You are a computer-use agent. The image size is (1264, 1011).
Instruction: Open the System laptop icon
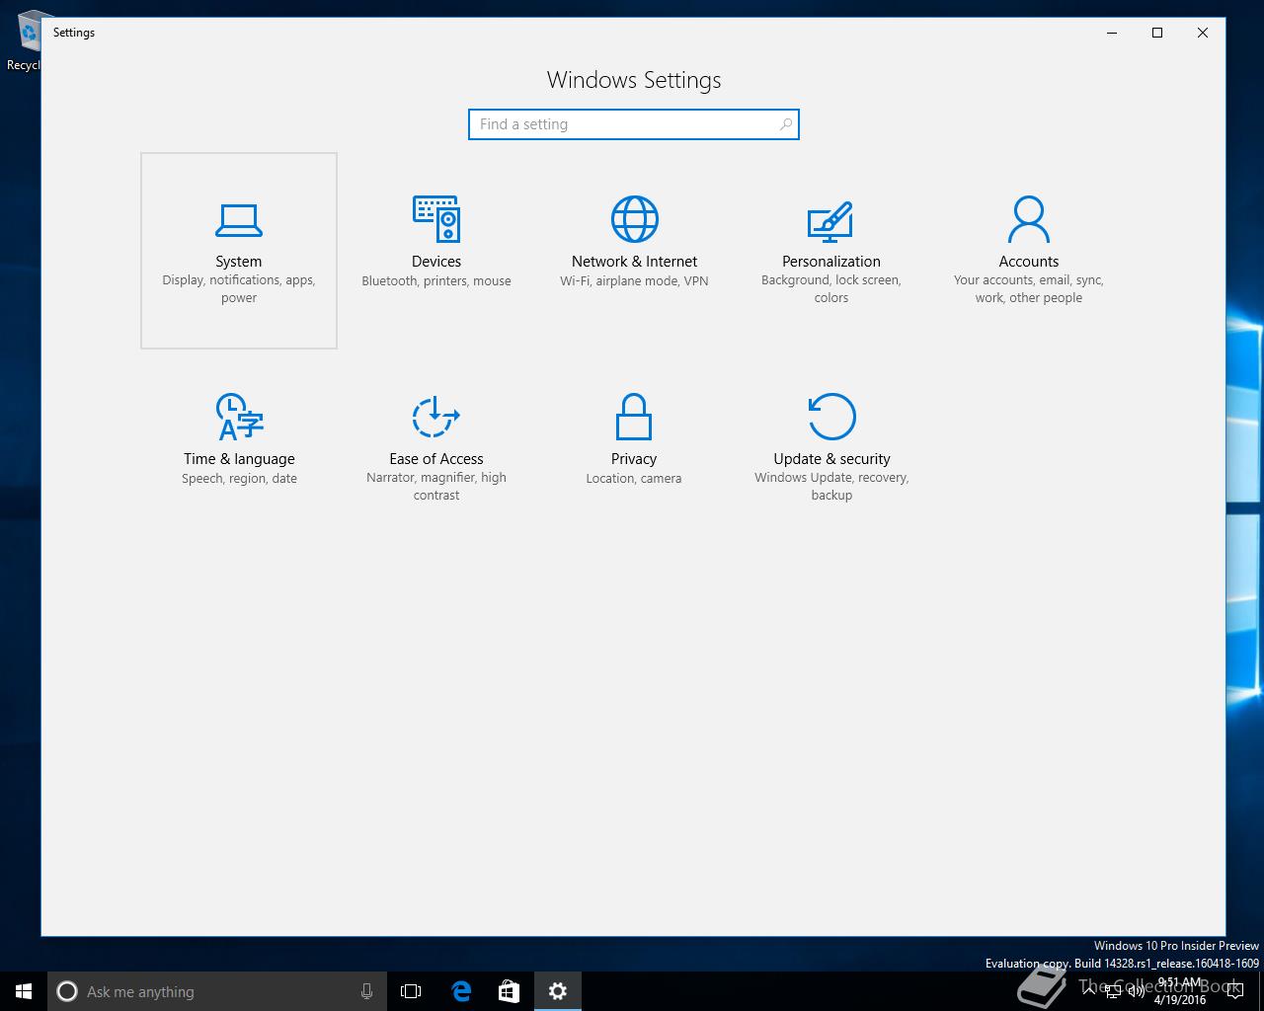point(239,219)
